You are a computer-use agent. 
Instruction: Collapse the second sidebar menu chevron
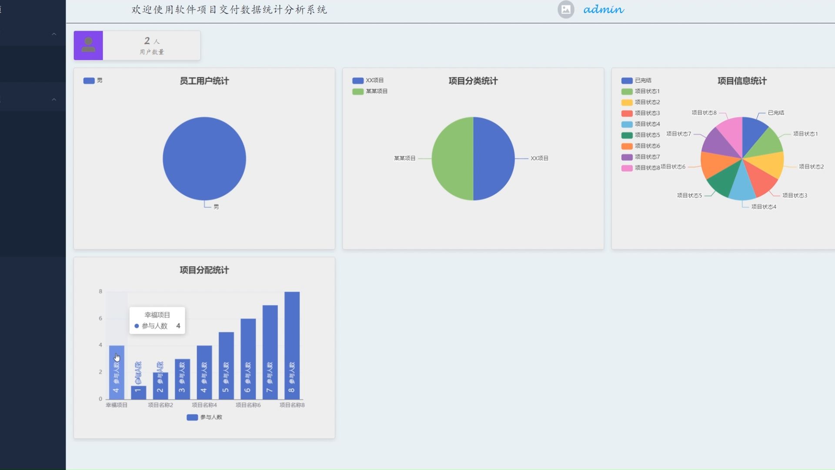tap(54, 99)
